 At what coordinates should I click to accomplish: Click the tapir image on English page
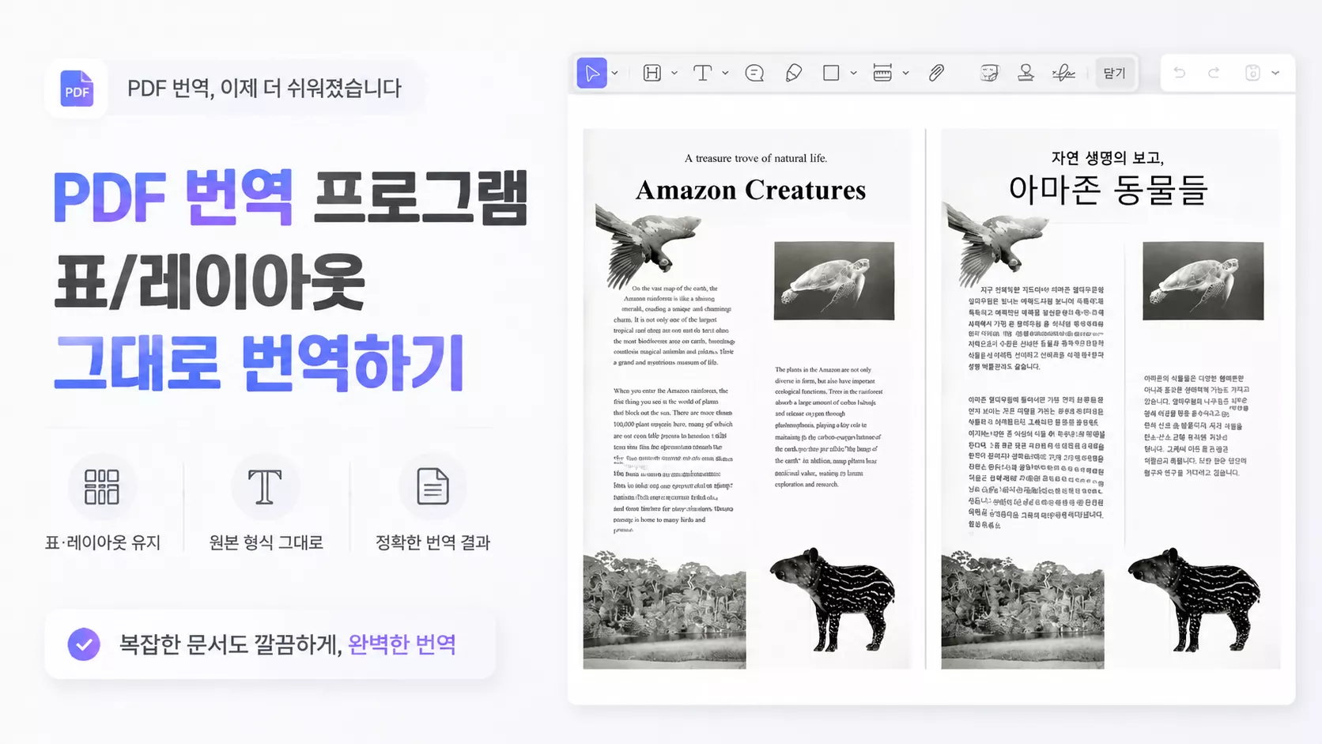[833, 599]
